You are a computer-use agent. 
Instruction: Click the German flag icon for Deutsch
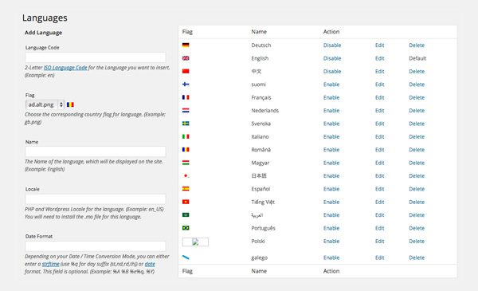click(186, 45)
